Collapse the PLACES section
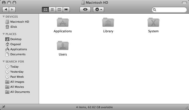This screenshot has height=110, width=189. tap(4, 34)
